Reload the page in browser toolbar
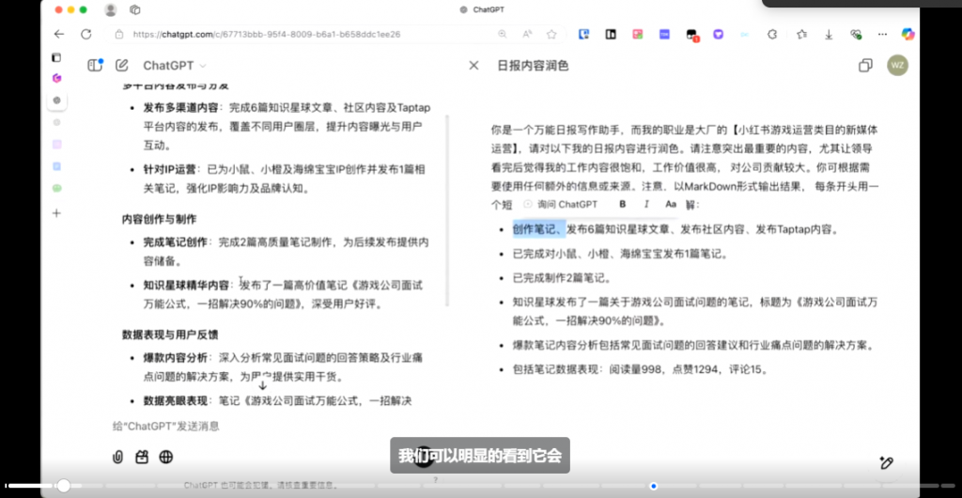962x498 pixels. 86,34
